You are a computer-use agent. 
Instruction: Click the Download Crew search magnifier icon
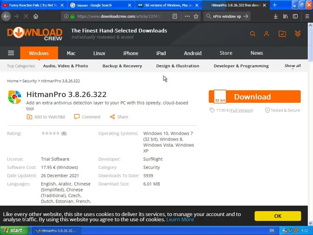pos(253,34)
